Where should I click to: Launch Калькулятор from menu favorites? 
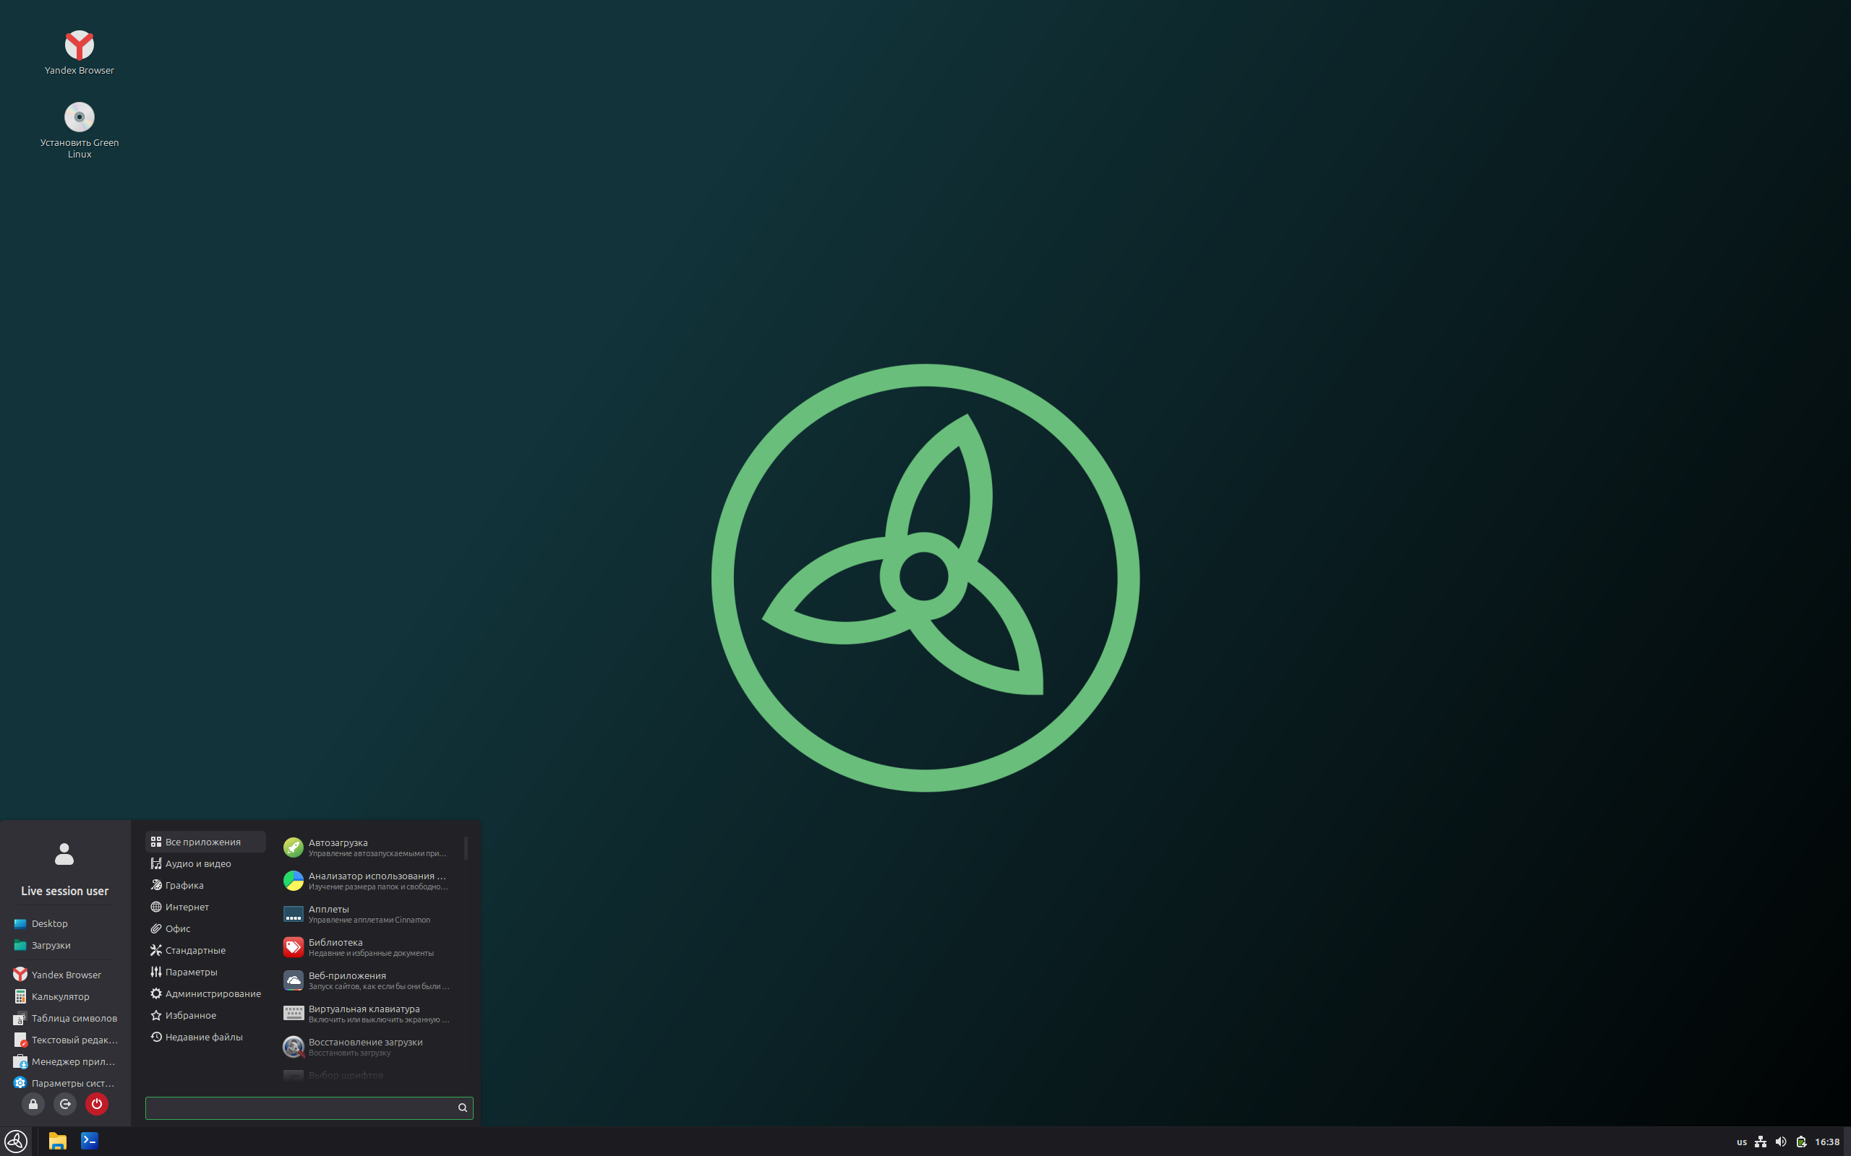tap(65, 996)
